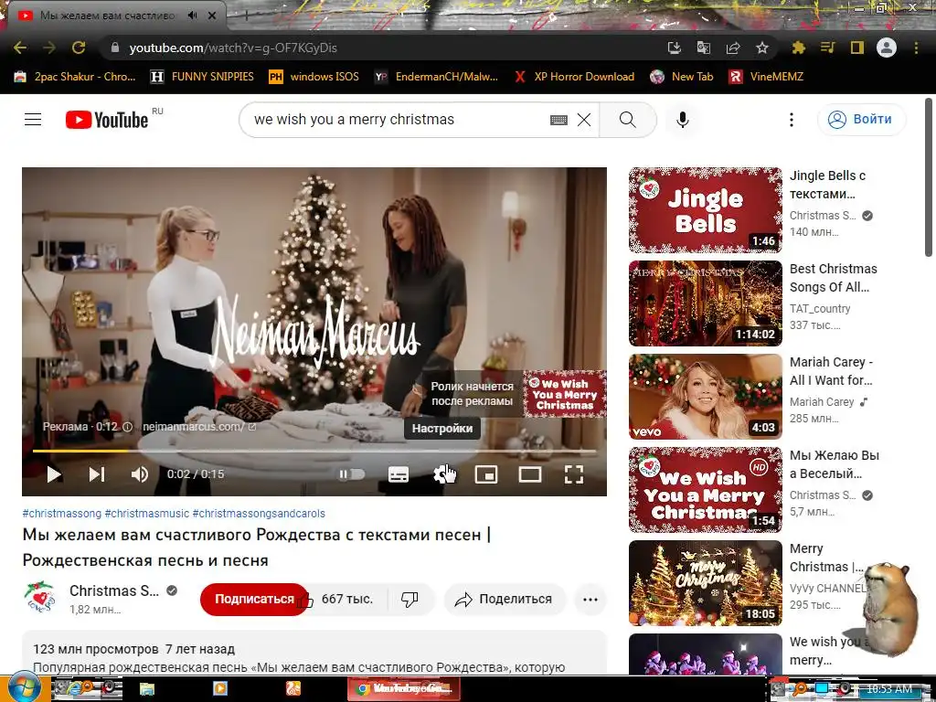Start voice search with microphone
936x702 pixels.
[x=683, y=120]
